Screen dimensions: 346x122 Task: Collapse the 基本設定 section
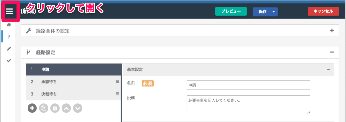tap(328, 69)
